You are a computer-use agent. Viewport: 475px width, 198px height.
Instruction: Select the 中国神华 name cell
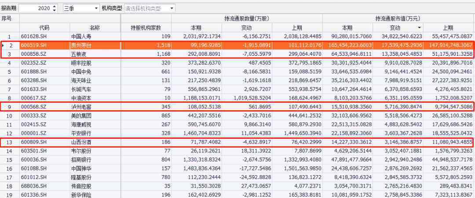(x=95, y=169)
